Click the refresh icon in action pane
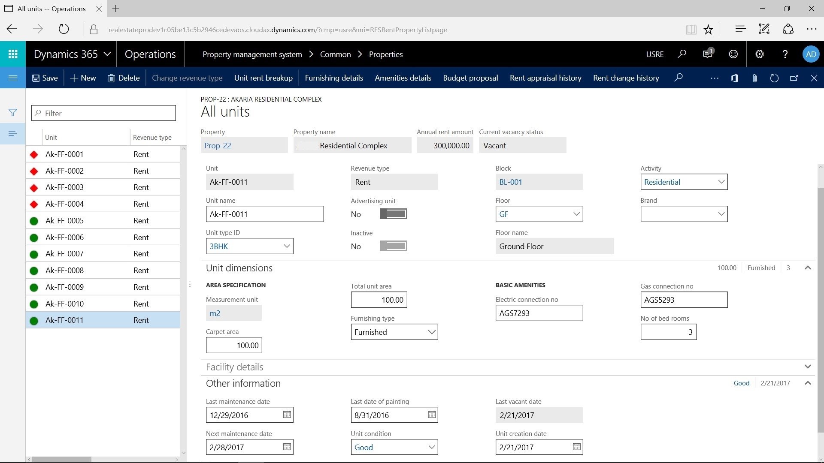The height and width of the screenshot is (463, 824). tap(774, 78)
